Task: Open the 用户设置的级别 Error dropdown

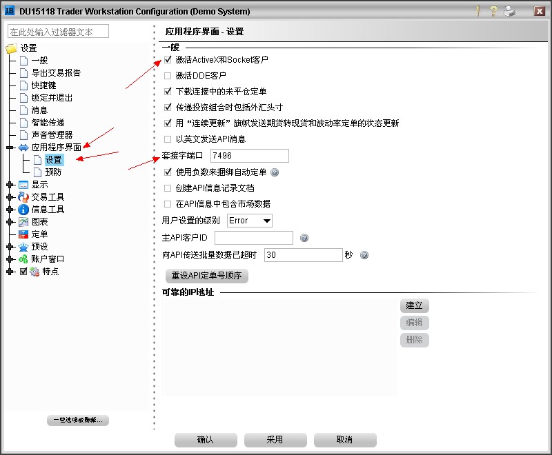Action: click(x=250, y=221)
